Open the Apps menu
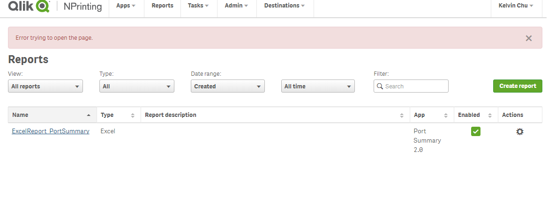The height and width of the screenshot is (202, 548). (126, 6)
